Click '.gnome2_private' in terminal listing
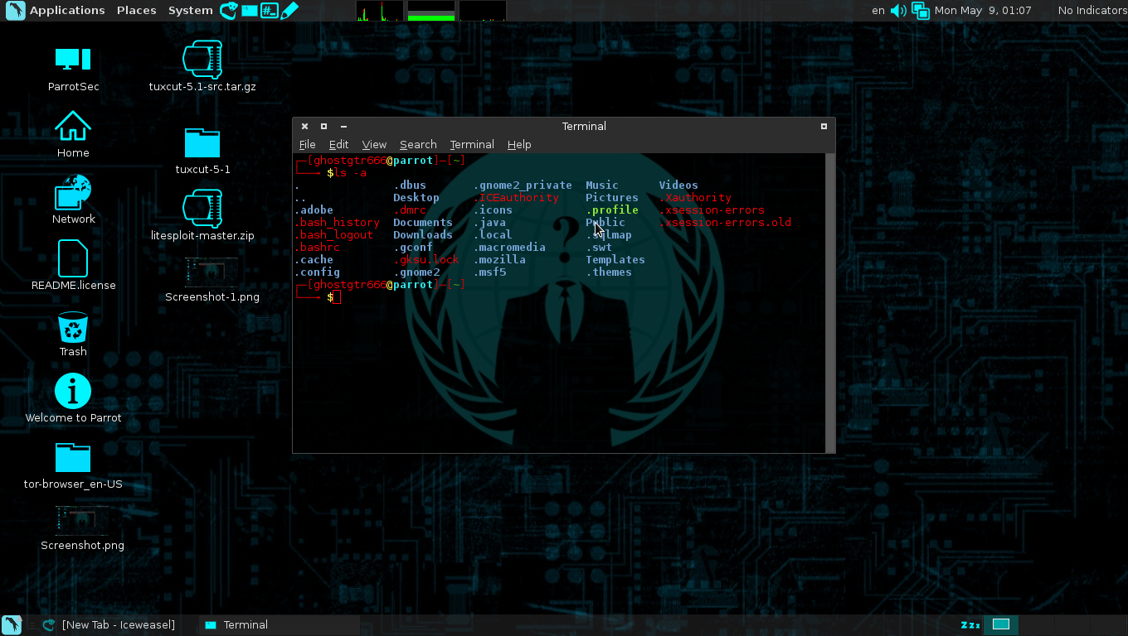The image size is (1128, 636). [523, 185]
